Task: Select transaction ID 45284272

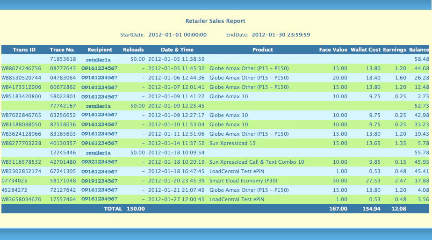Action: coord(14,190)
